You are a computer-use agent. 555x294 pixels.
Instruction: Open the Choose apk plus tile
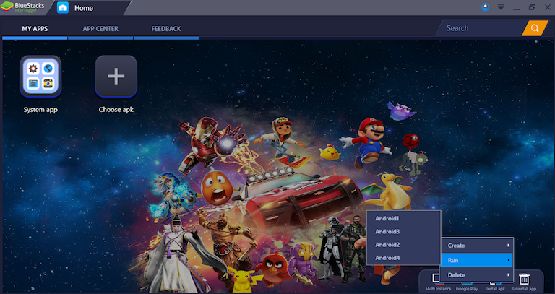pyautogui.click(x=116, y=76)
